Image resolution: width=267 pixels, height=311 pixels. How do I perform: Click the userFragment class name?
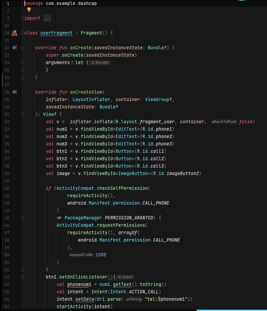pos(56,33)
